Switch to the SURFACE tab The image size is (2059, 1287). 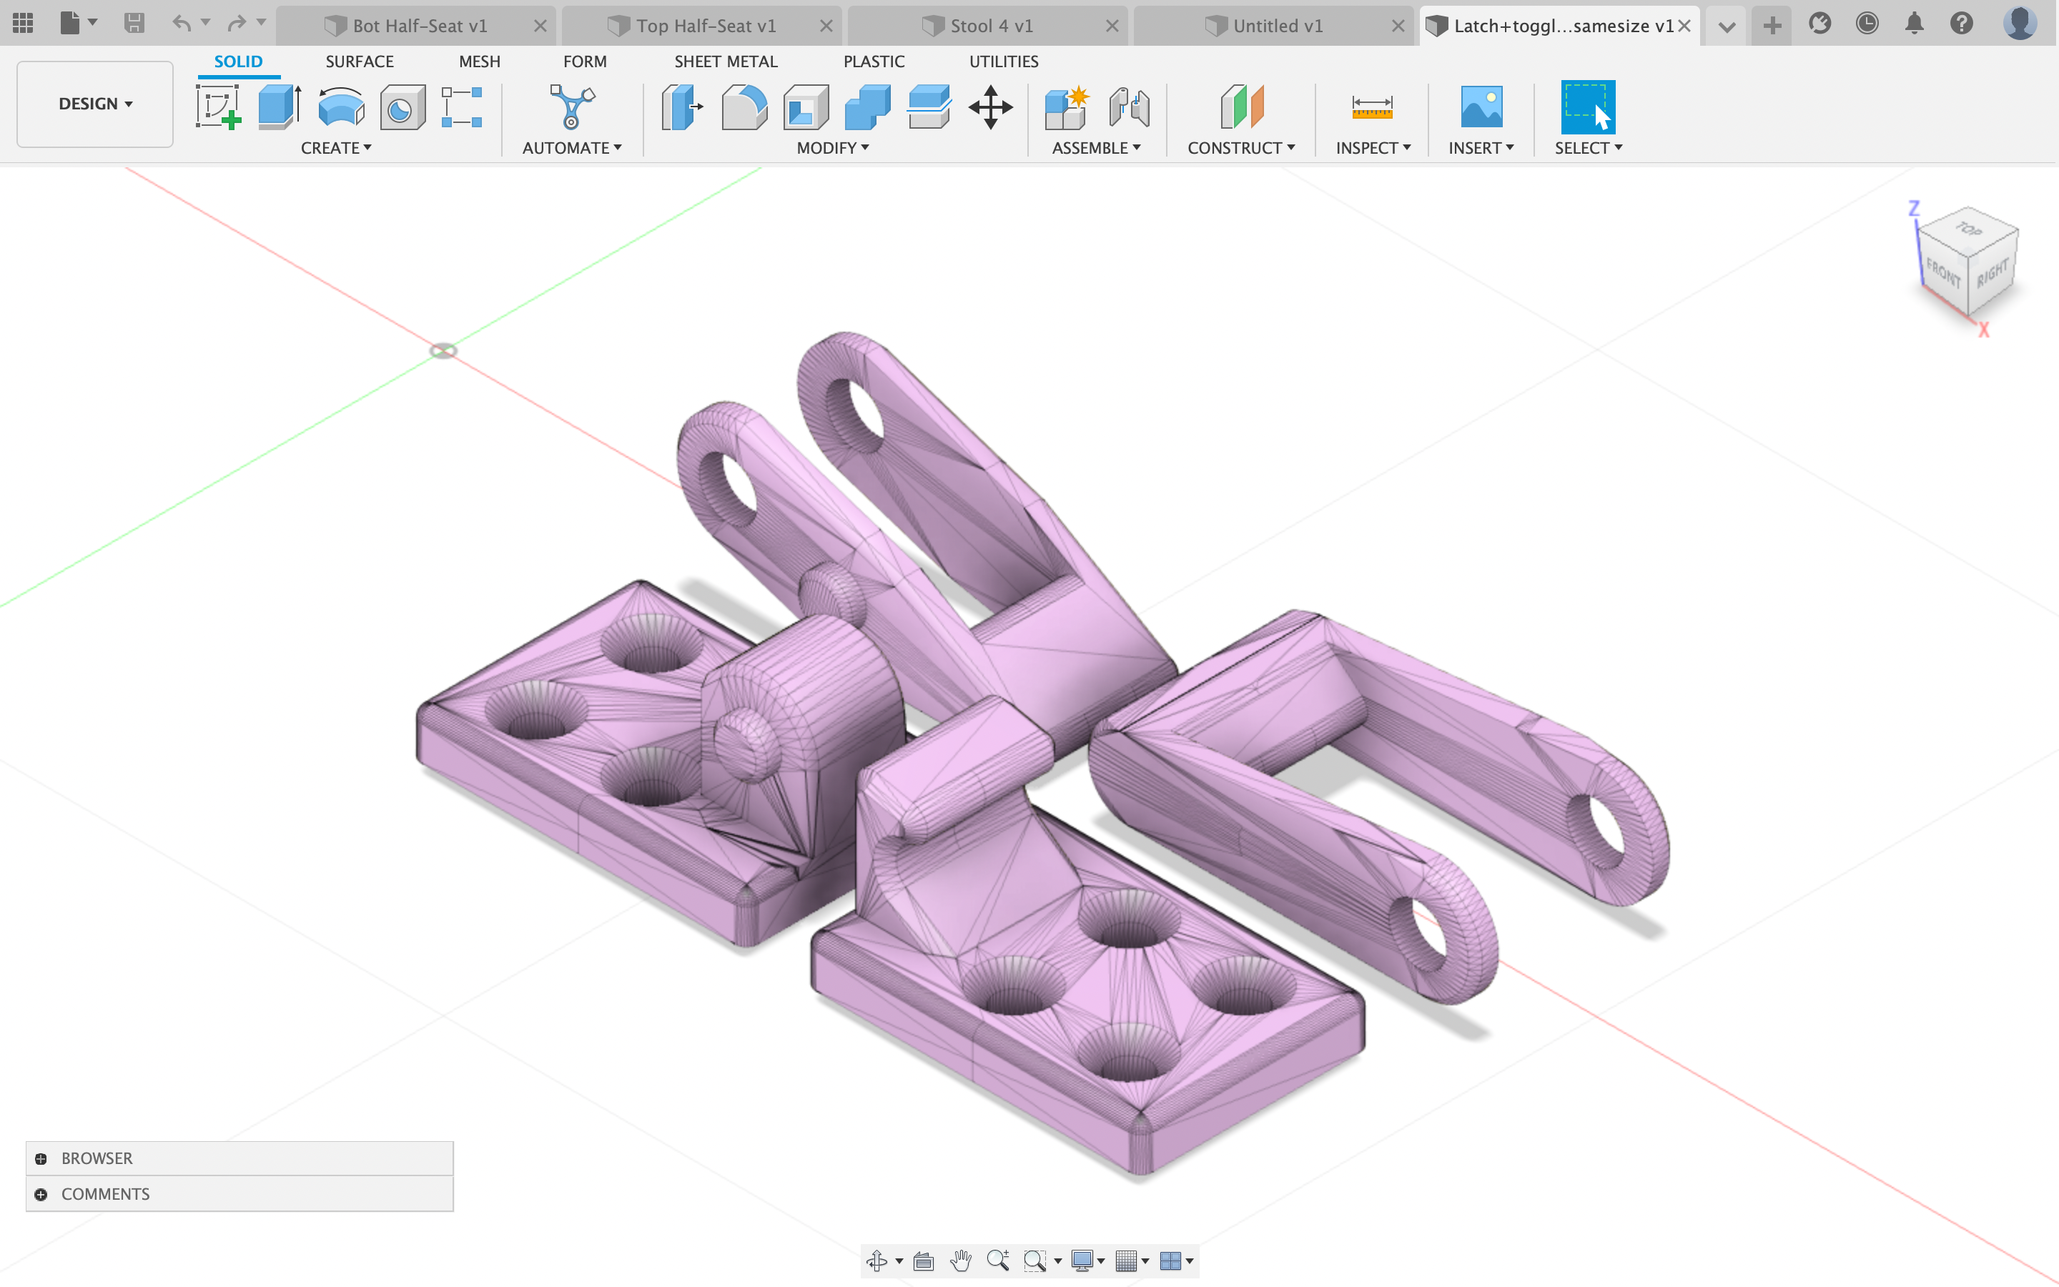(x=359, y=61)
